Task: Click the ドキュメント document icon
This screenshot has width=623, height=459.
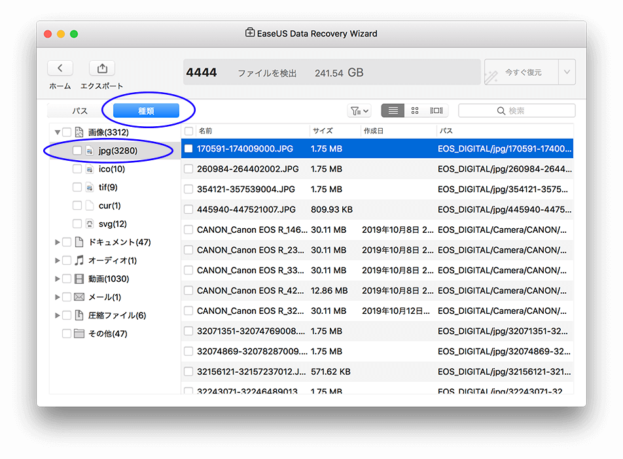Action: (79, 242)
